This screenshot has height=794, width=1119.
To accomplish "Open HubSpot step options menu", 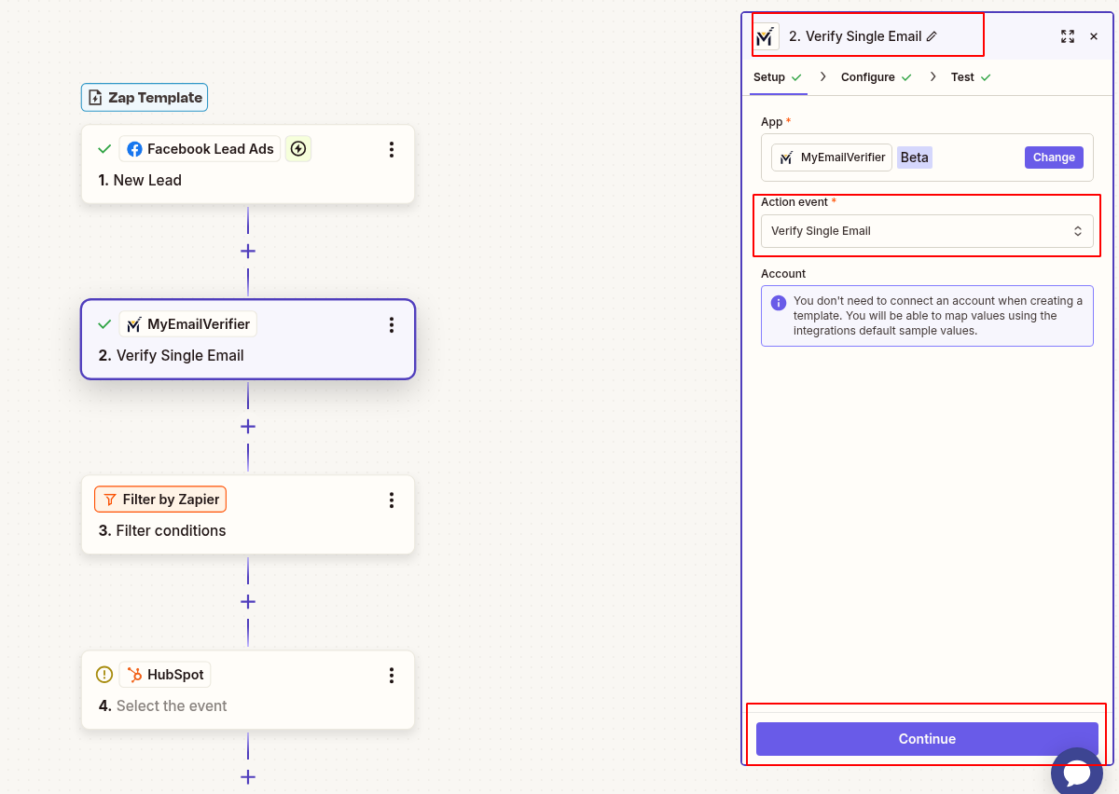I will 392,674.
